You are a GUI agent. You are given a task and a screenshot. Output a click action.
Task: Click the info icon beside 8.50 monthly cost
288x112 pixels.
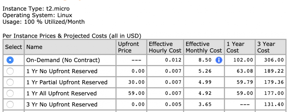219,60
